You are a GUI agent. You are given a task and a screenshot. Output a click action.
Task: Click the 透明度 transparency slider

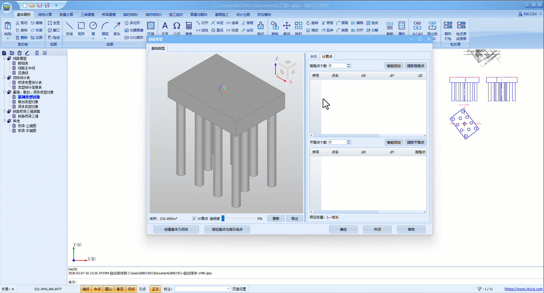point(239,218)
